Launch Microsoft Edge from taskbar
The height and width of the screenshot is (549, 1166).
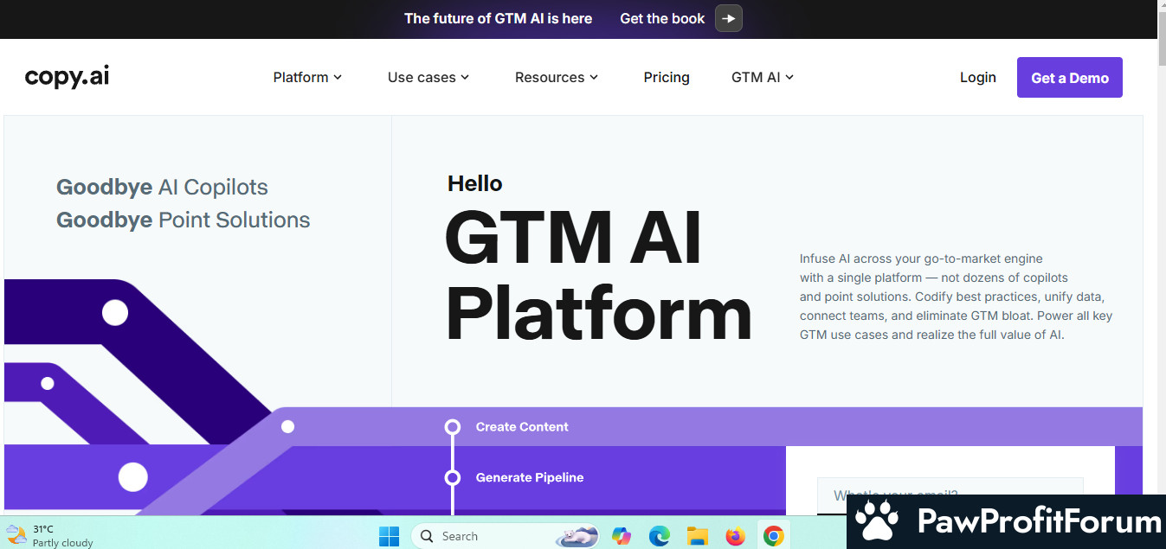pyautogui.click(x=660, y=536)
